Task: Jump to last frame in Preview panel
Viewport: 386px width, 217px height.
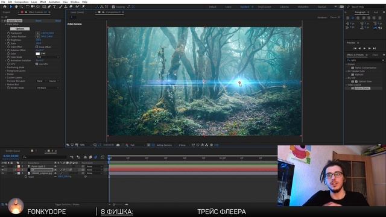Action: 374,48
